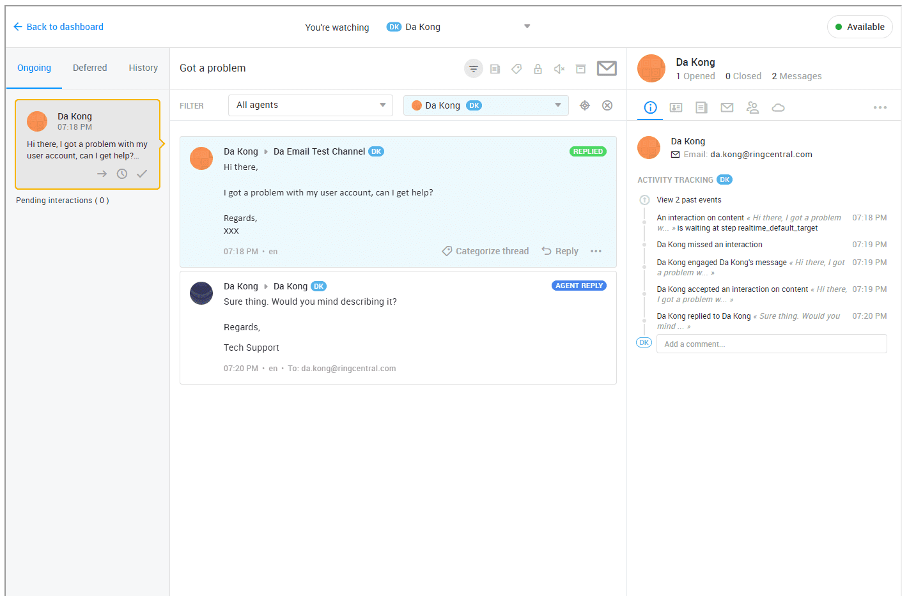
Task: Mute the thread with the speaker icon
Action: pos(559,69)
